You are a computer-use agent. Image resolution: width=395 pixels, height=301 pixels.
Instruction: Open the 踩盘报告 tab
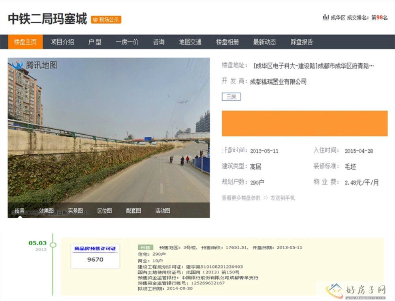302,42
